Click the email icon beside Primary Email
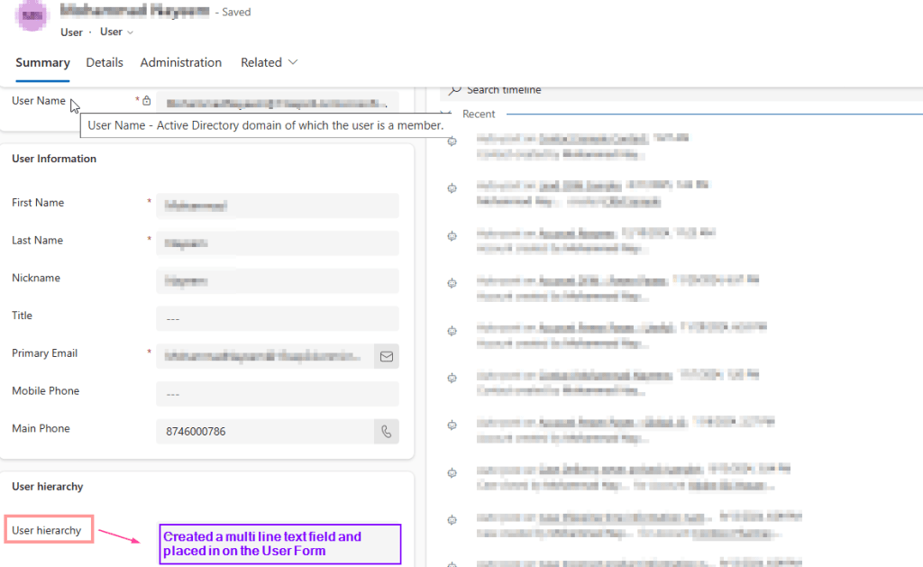Image resolution: width=923 pixels, height=567 pixels. [387, 356]
